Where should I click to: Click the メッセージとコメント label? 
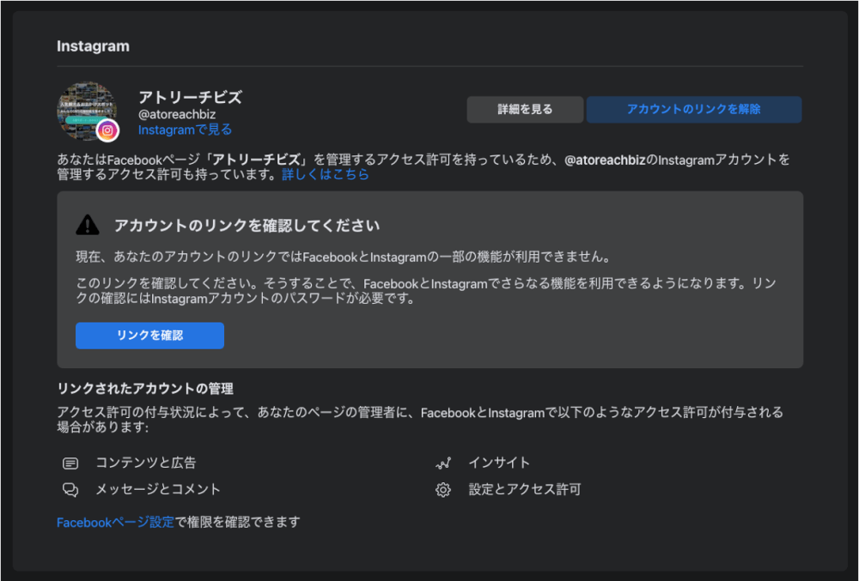point(156,489)
